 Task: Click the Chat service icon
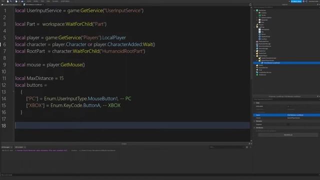[x=257, y=70]
